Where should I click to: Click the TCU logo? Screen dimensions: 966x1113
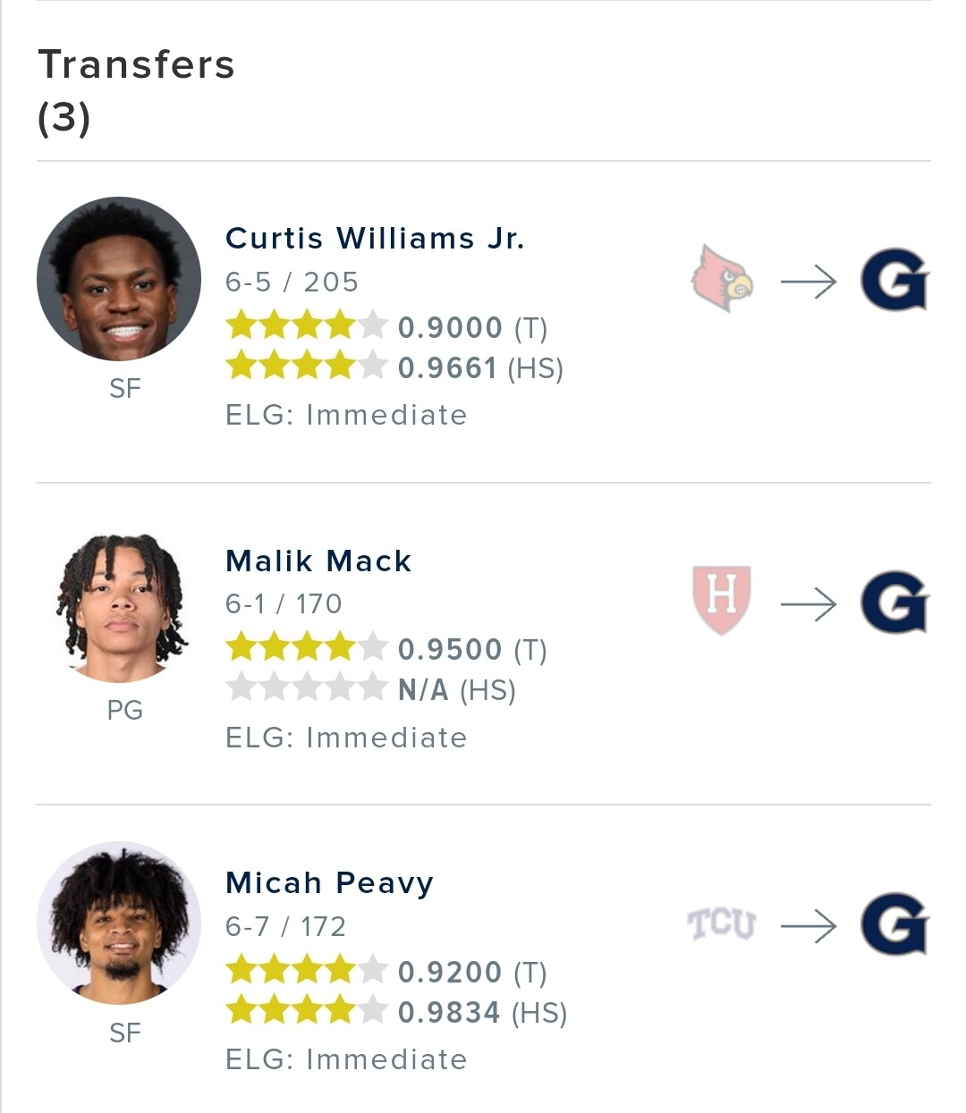tap(722, 924)
